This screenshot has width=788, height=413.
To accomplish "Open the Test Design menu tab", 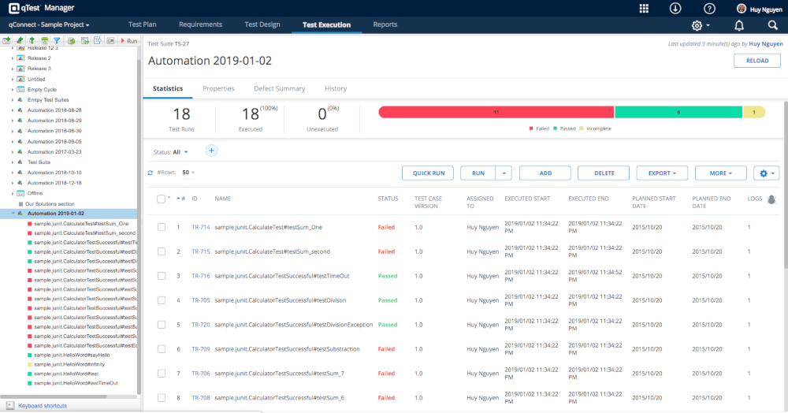I will point(262,24).
